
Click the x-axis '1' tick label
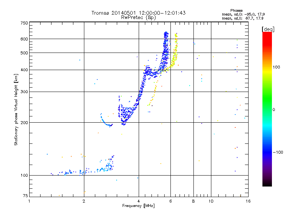[x=29, y=201]
